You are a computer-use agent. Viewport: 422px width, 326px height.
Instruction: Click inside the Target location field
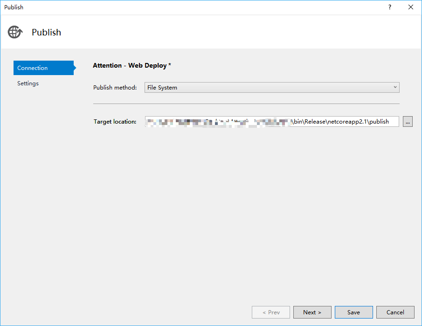point(271,122)
